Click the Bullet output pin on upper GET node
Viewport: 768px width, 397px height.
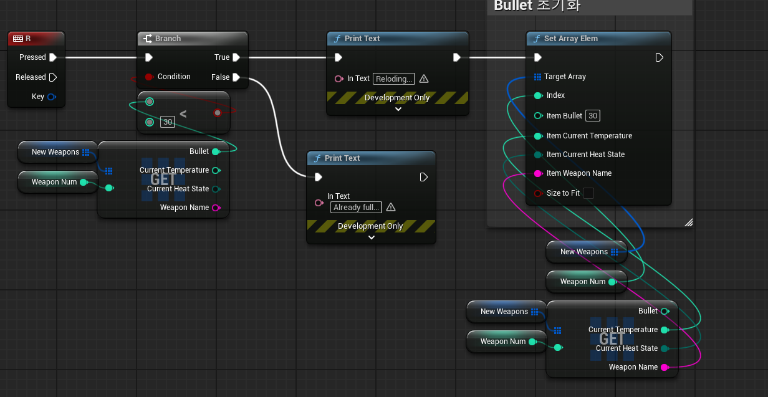(x=216, y=151)
